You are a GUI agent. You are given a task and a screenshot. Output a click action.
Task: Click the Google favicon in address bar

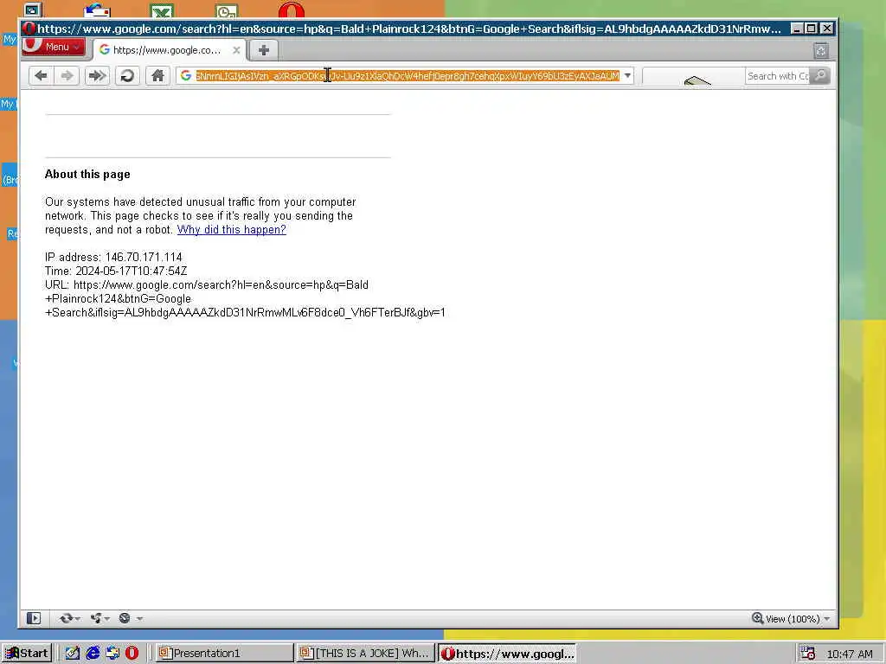coord(186,76)
